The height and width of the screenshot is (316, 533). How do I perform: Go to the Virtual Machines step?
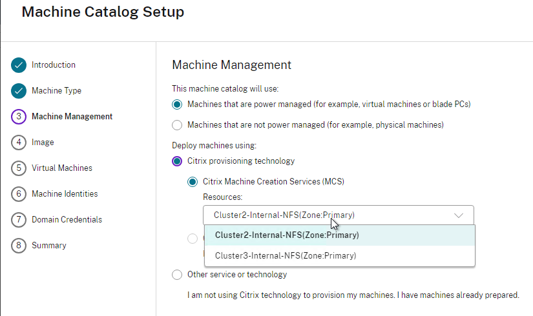click(62, 168)
